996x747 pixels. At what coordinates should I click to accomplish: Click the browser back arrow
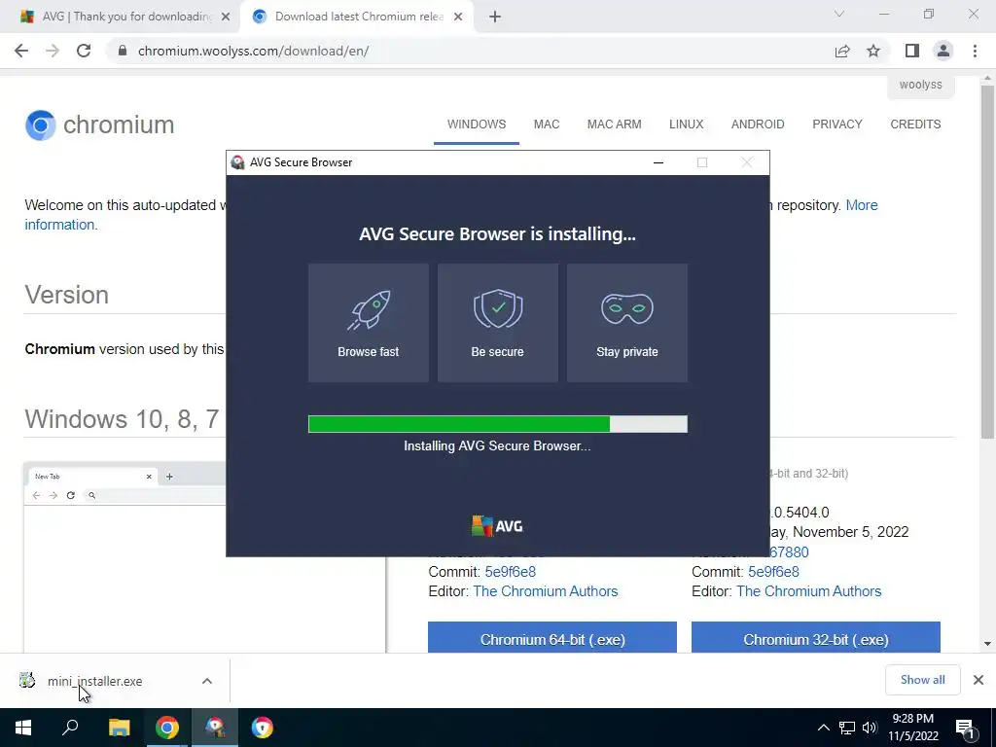(21, 51)
